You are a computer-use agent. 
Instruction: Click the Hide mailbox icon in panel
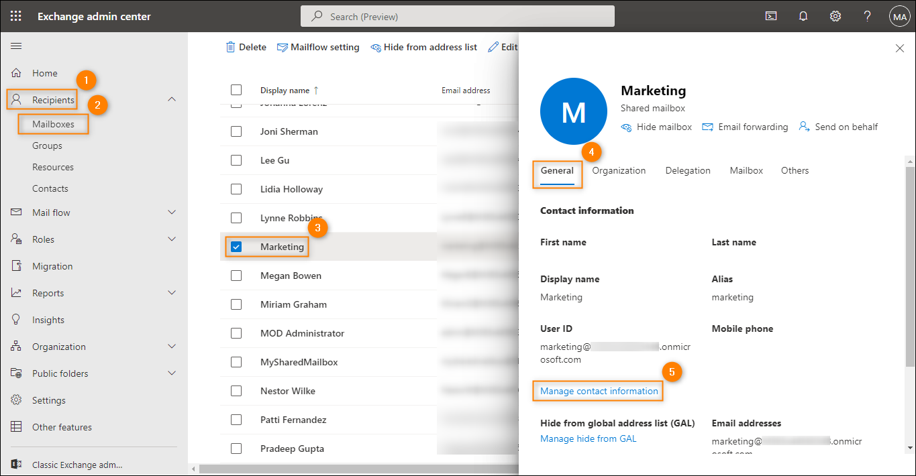coord(627,127)
